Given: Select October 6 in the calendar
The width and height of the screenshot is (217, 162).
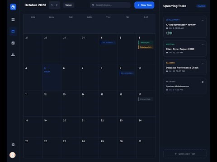Looking at the screenshot, I should [71, 77].
